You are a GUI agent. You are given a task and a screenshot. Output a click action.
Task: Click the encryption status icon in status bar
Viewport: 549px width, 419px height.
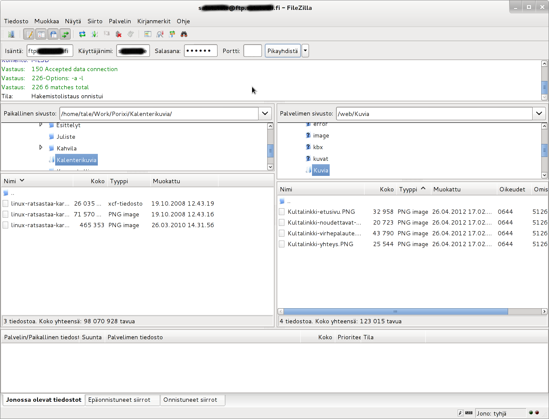pos(461,413)
